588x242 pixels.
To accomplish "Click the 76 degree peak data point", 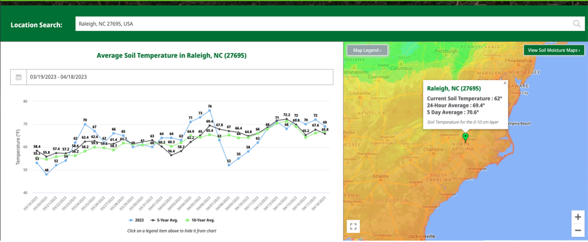I will point(210,110).
